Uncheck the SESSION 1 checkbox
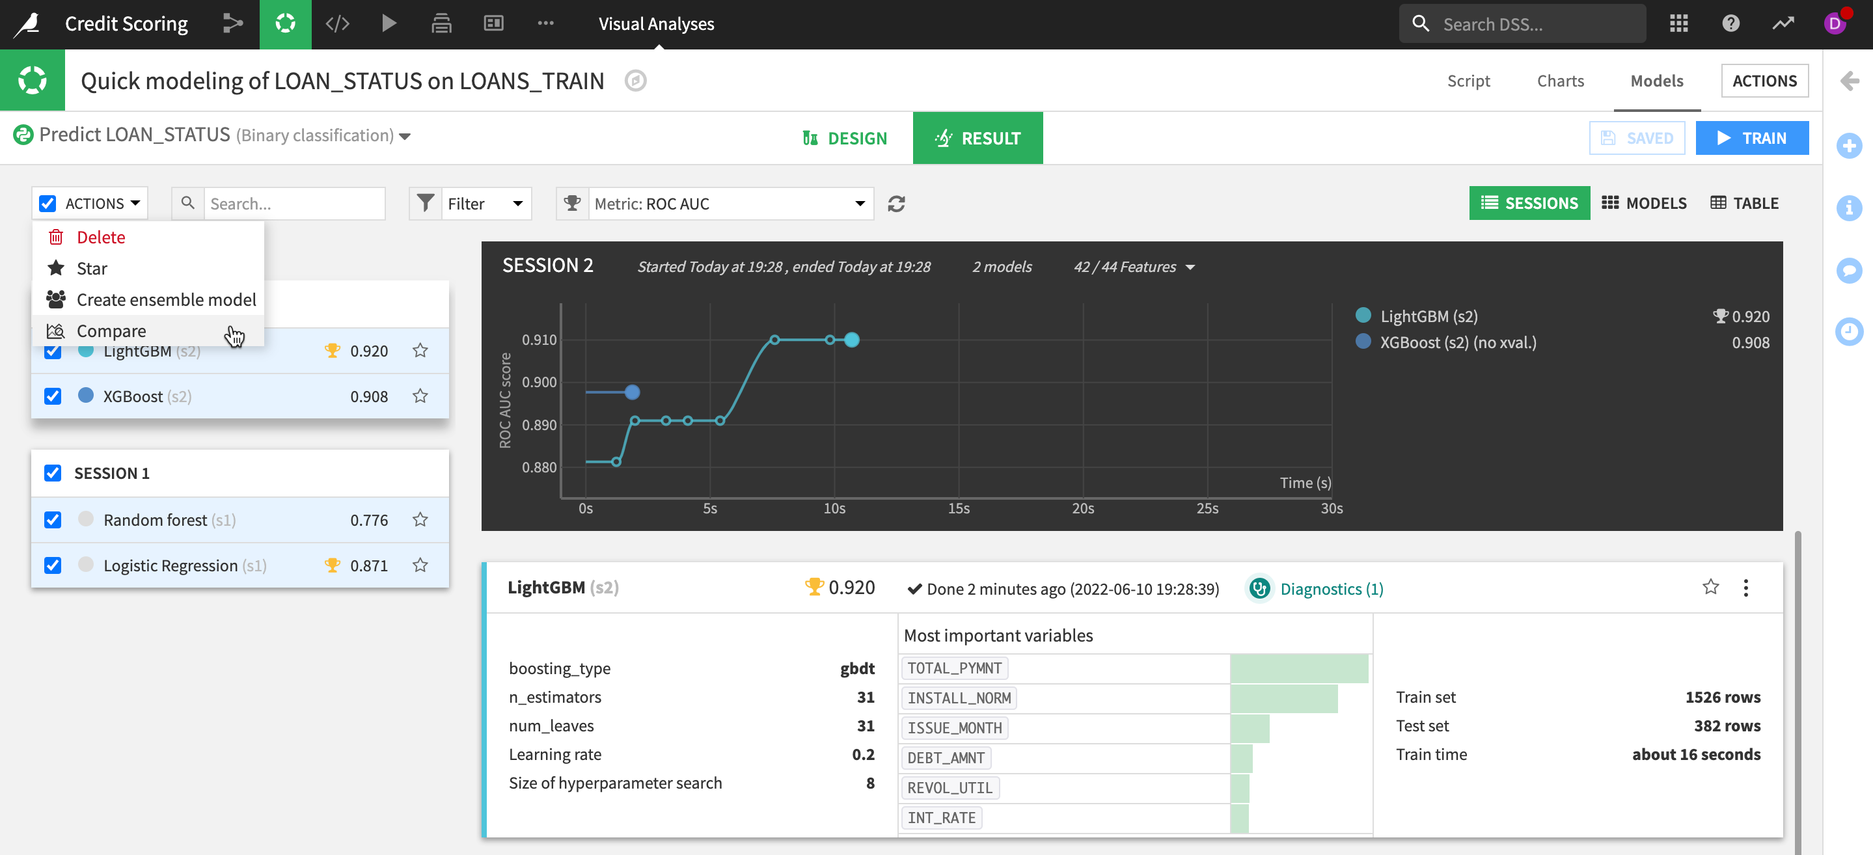1873x855 pixels. point(52,473)
